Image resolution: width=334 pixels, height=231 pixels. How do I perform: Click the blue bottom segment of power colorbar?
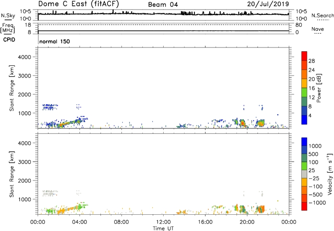tap(304, 120)
